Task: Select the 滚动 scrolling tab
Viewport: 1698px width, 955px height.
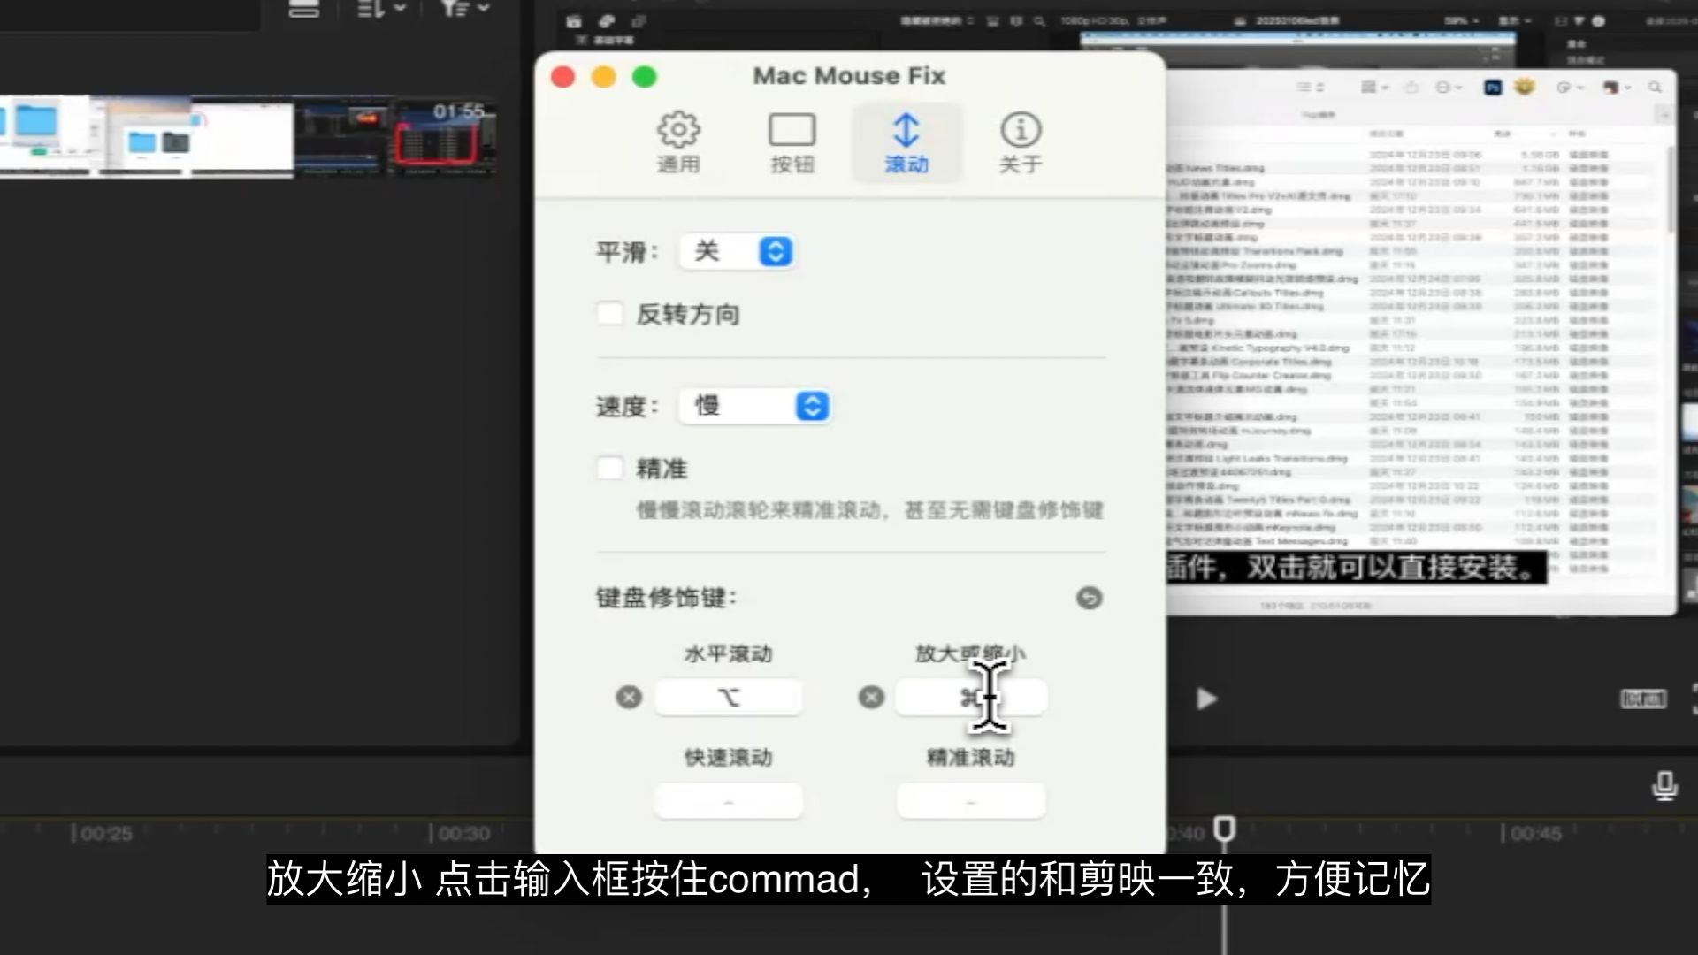Action: (906, 143)
